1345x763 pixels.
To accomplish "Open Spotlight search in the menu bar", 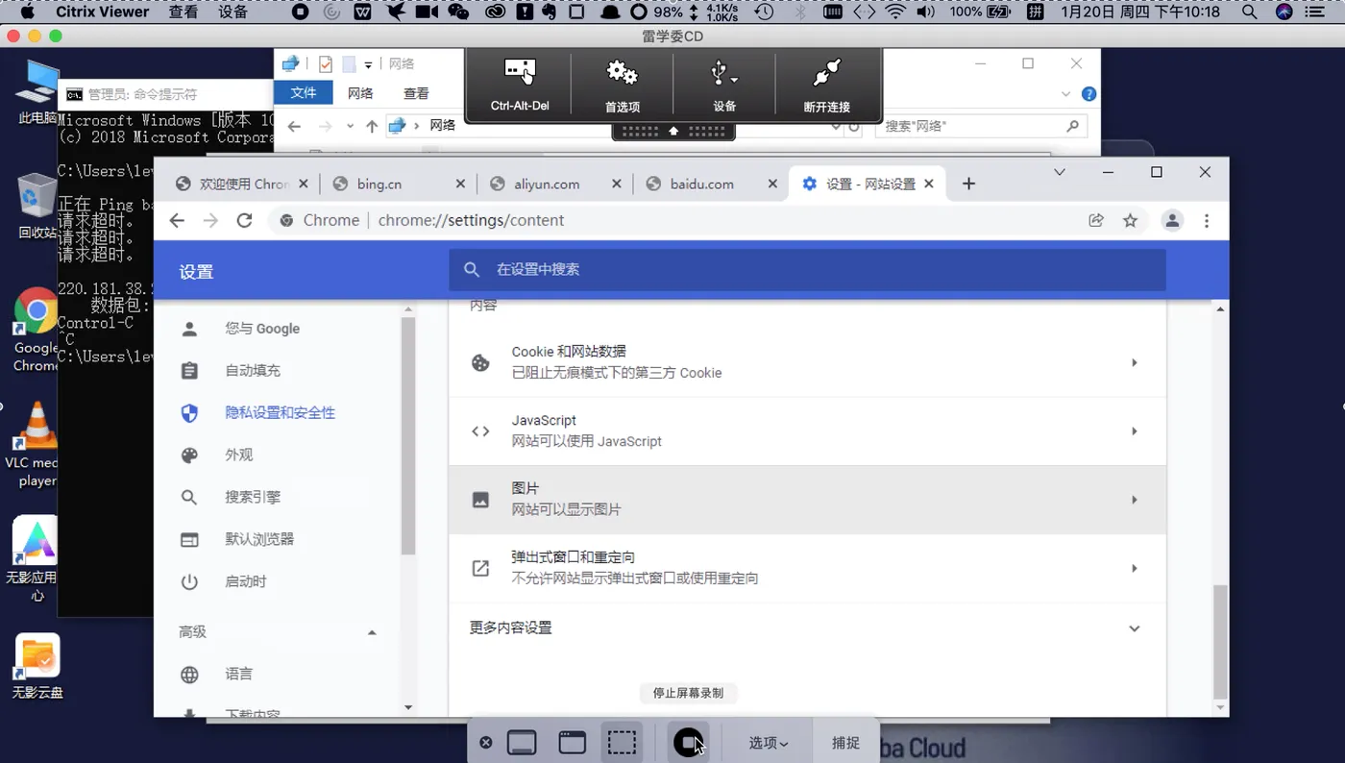I will tap(1249, 12).
